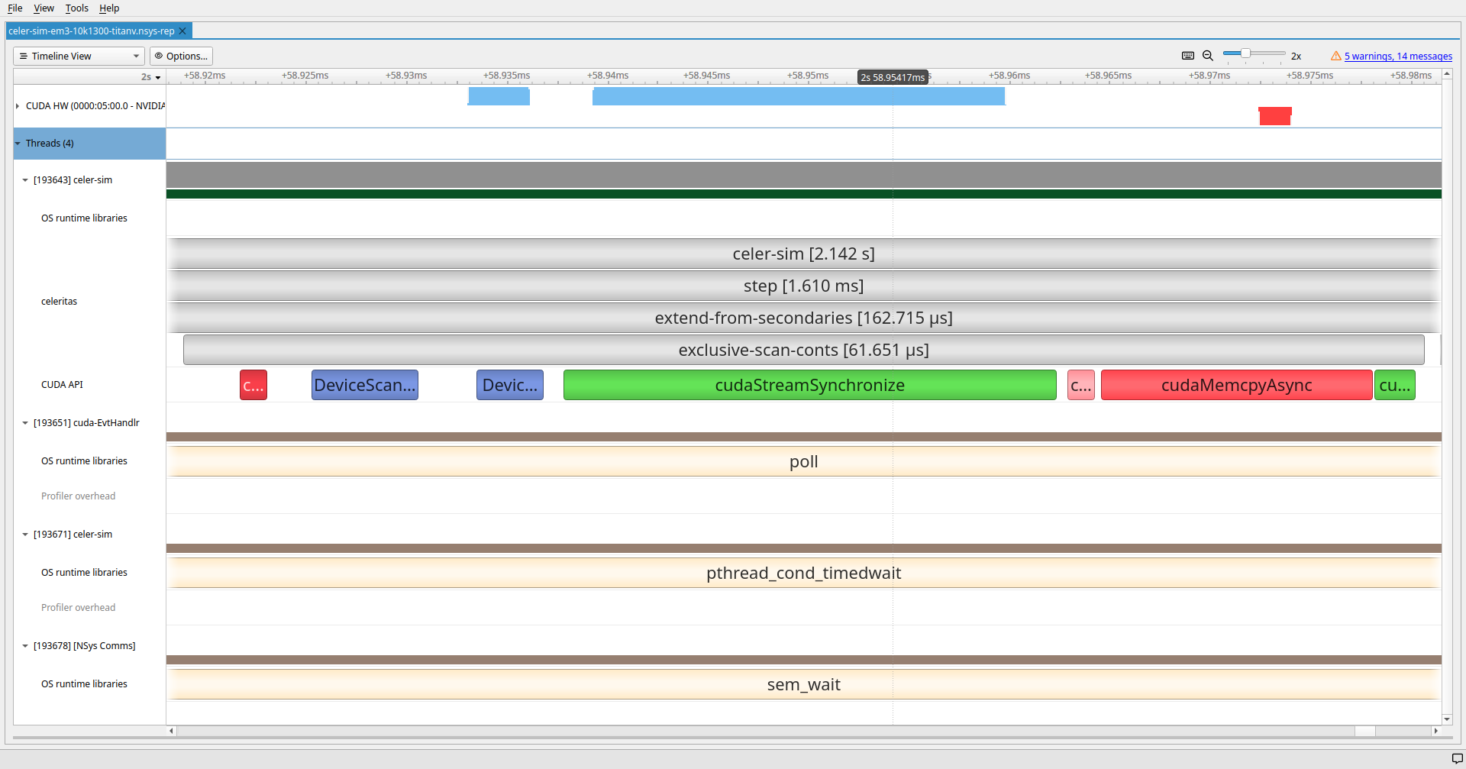Open the 5 warnings, 14 messages link
Viewport: 1466px width, 769px height.
[x=1397, y=56]
